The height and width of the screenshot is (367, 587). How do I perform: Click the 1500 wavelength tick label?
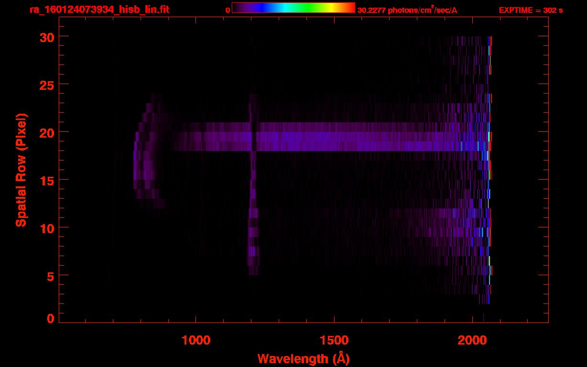[334, 340]
